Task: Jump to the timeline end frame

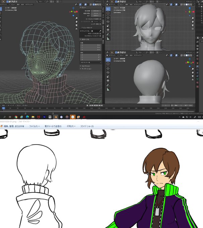Action: [102, 105]
